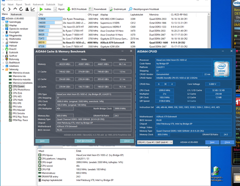Select the FPU SinJulia benchmark
This screenshot has height=186, width=240.
click(17, 113)
